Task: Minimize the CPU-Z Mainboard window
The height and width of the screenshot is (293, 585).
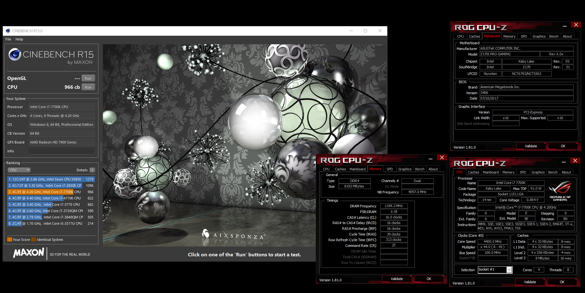Action: (x=565, y=26)
